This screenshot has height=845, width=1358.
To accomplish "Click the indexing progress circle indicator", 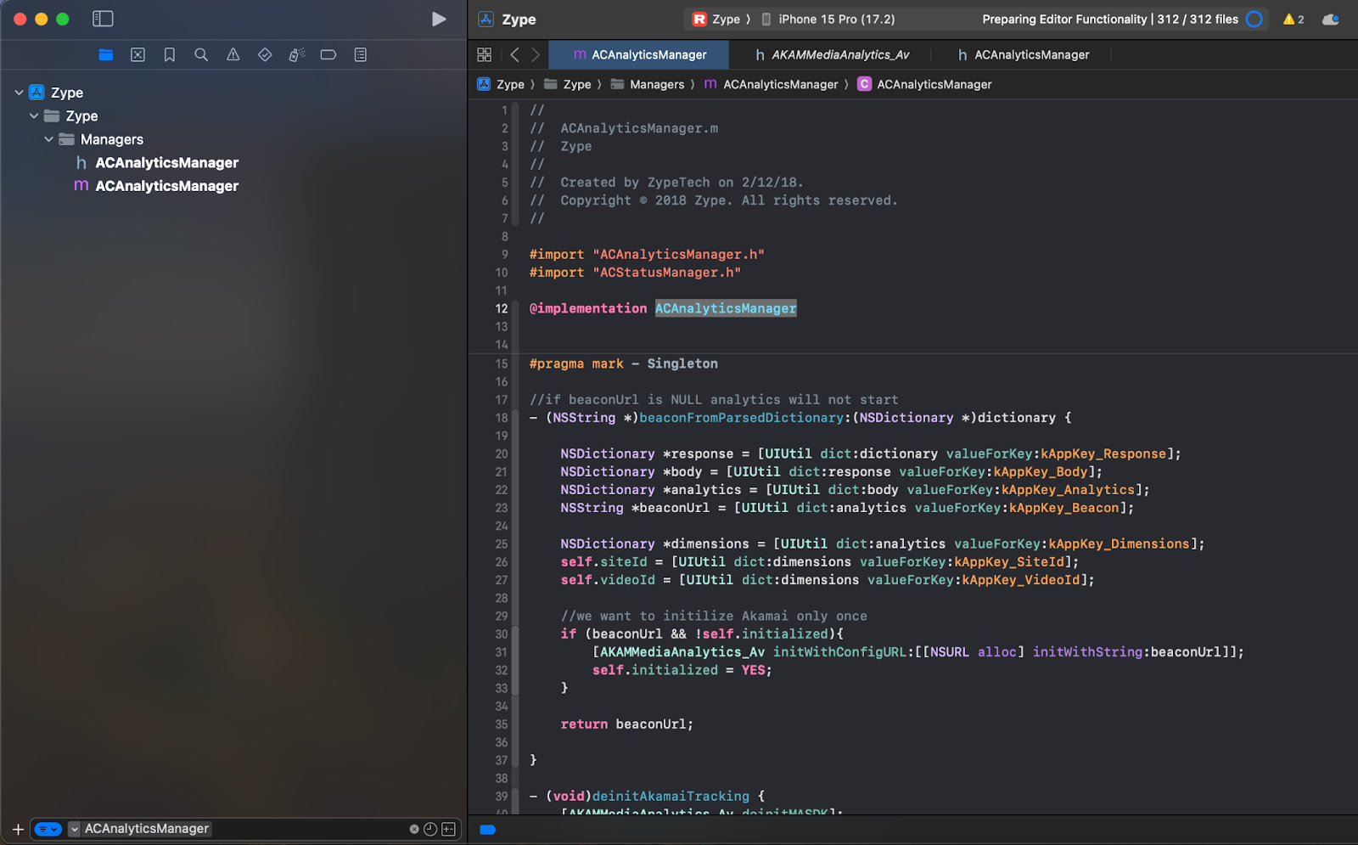I will [1254, 19].
